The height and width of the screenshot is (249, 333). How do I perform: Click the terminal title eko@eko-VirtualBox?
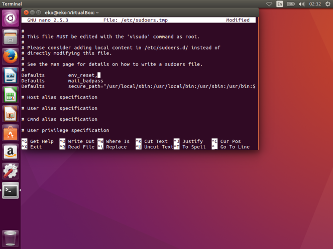71,13
